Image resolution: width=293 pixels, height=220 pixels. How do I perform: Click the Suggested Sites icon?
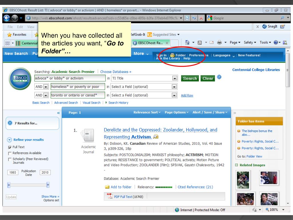pos(149,35)
